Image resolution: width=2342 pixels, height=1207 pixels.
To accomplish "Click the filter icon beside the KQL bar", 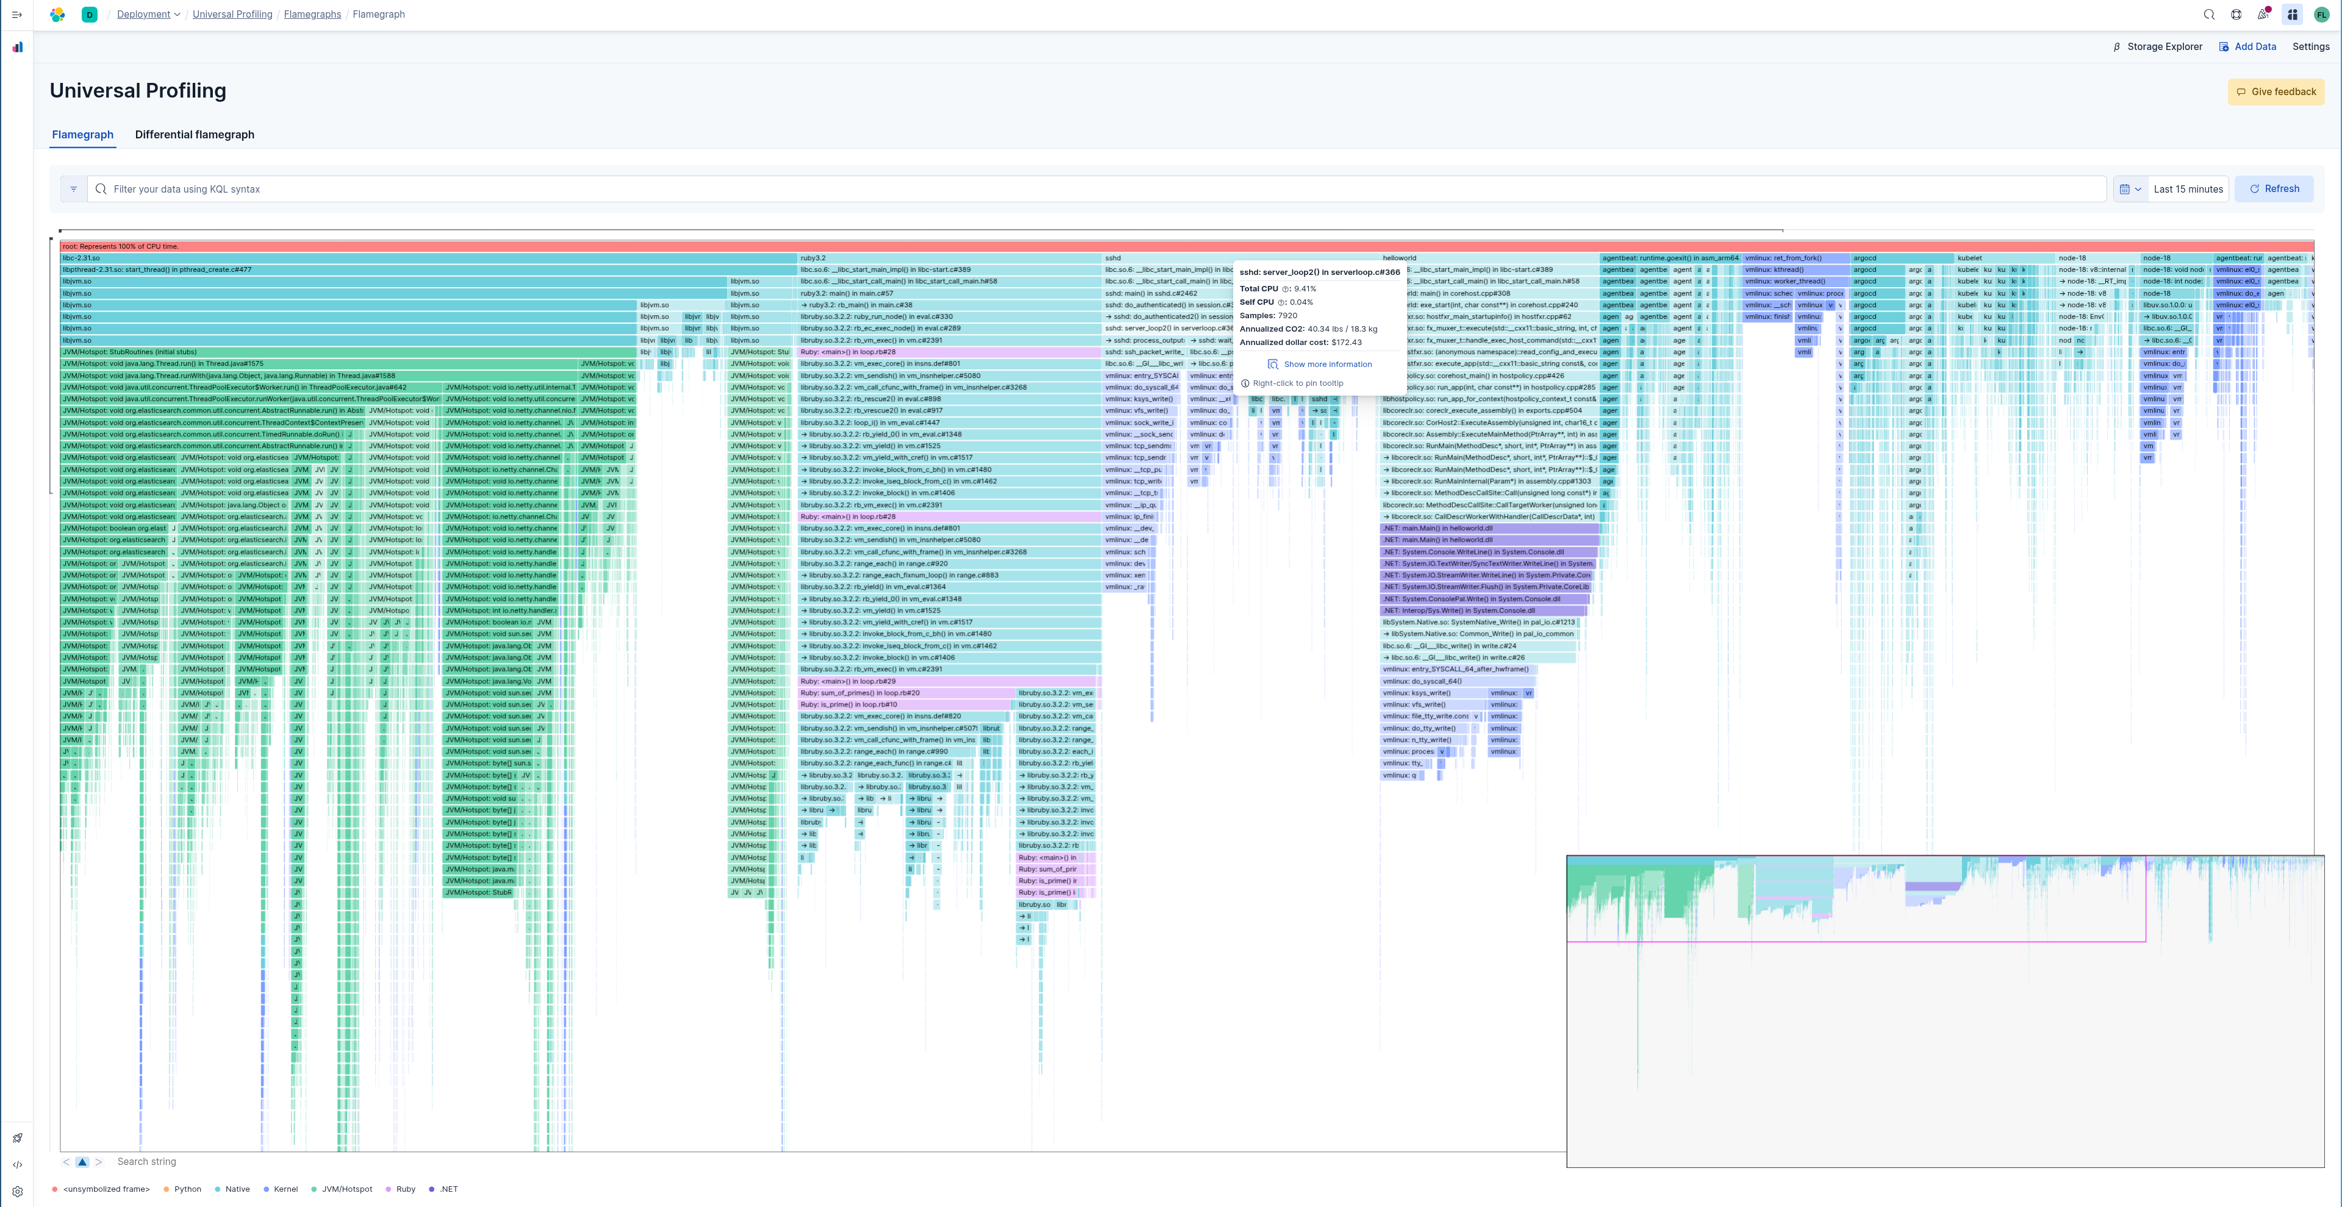I will click(73, 189).
